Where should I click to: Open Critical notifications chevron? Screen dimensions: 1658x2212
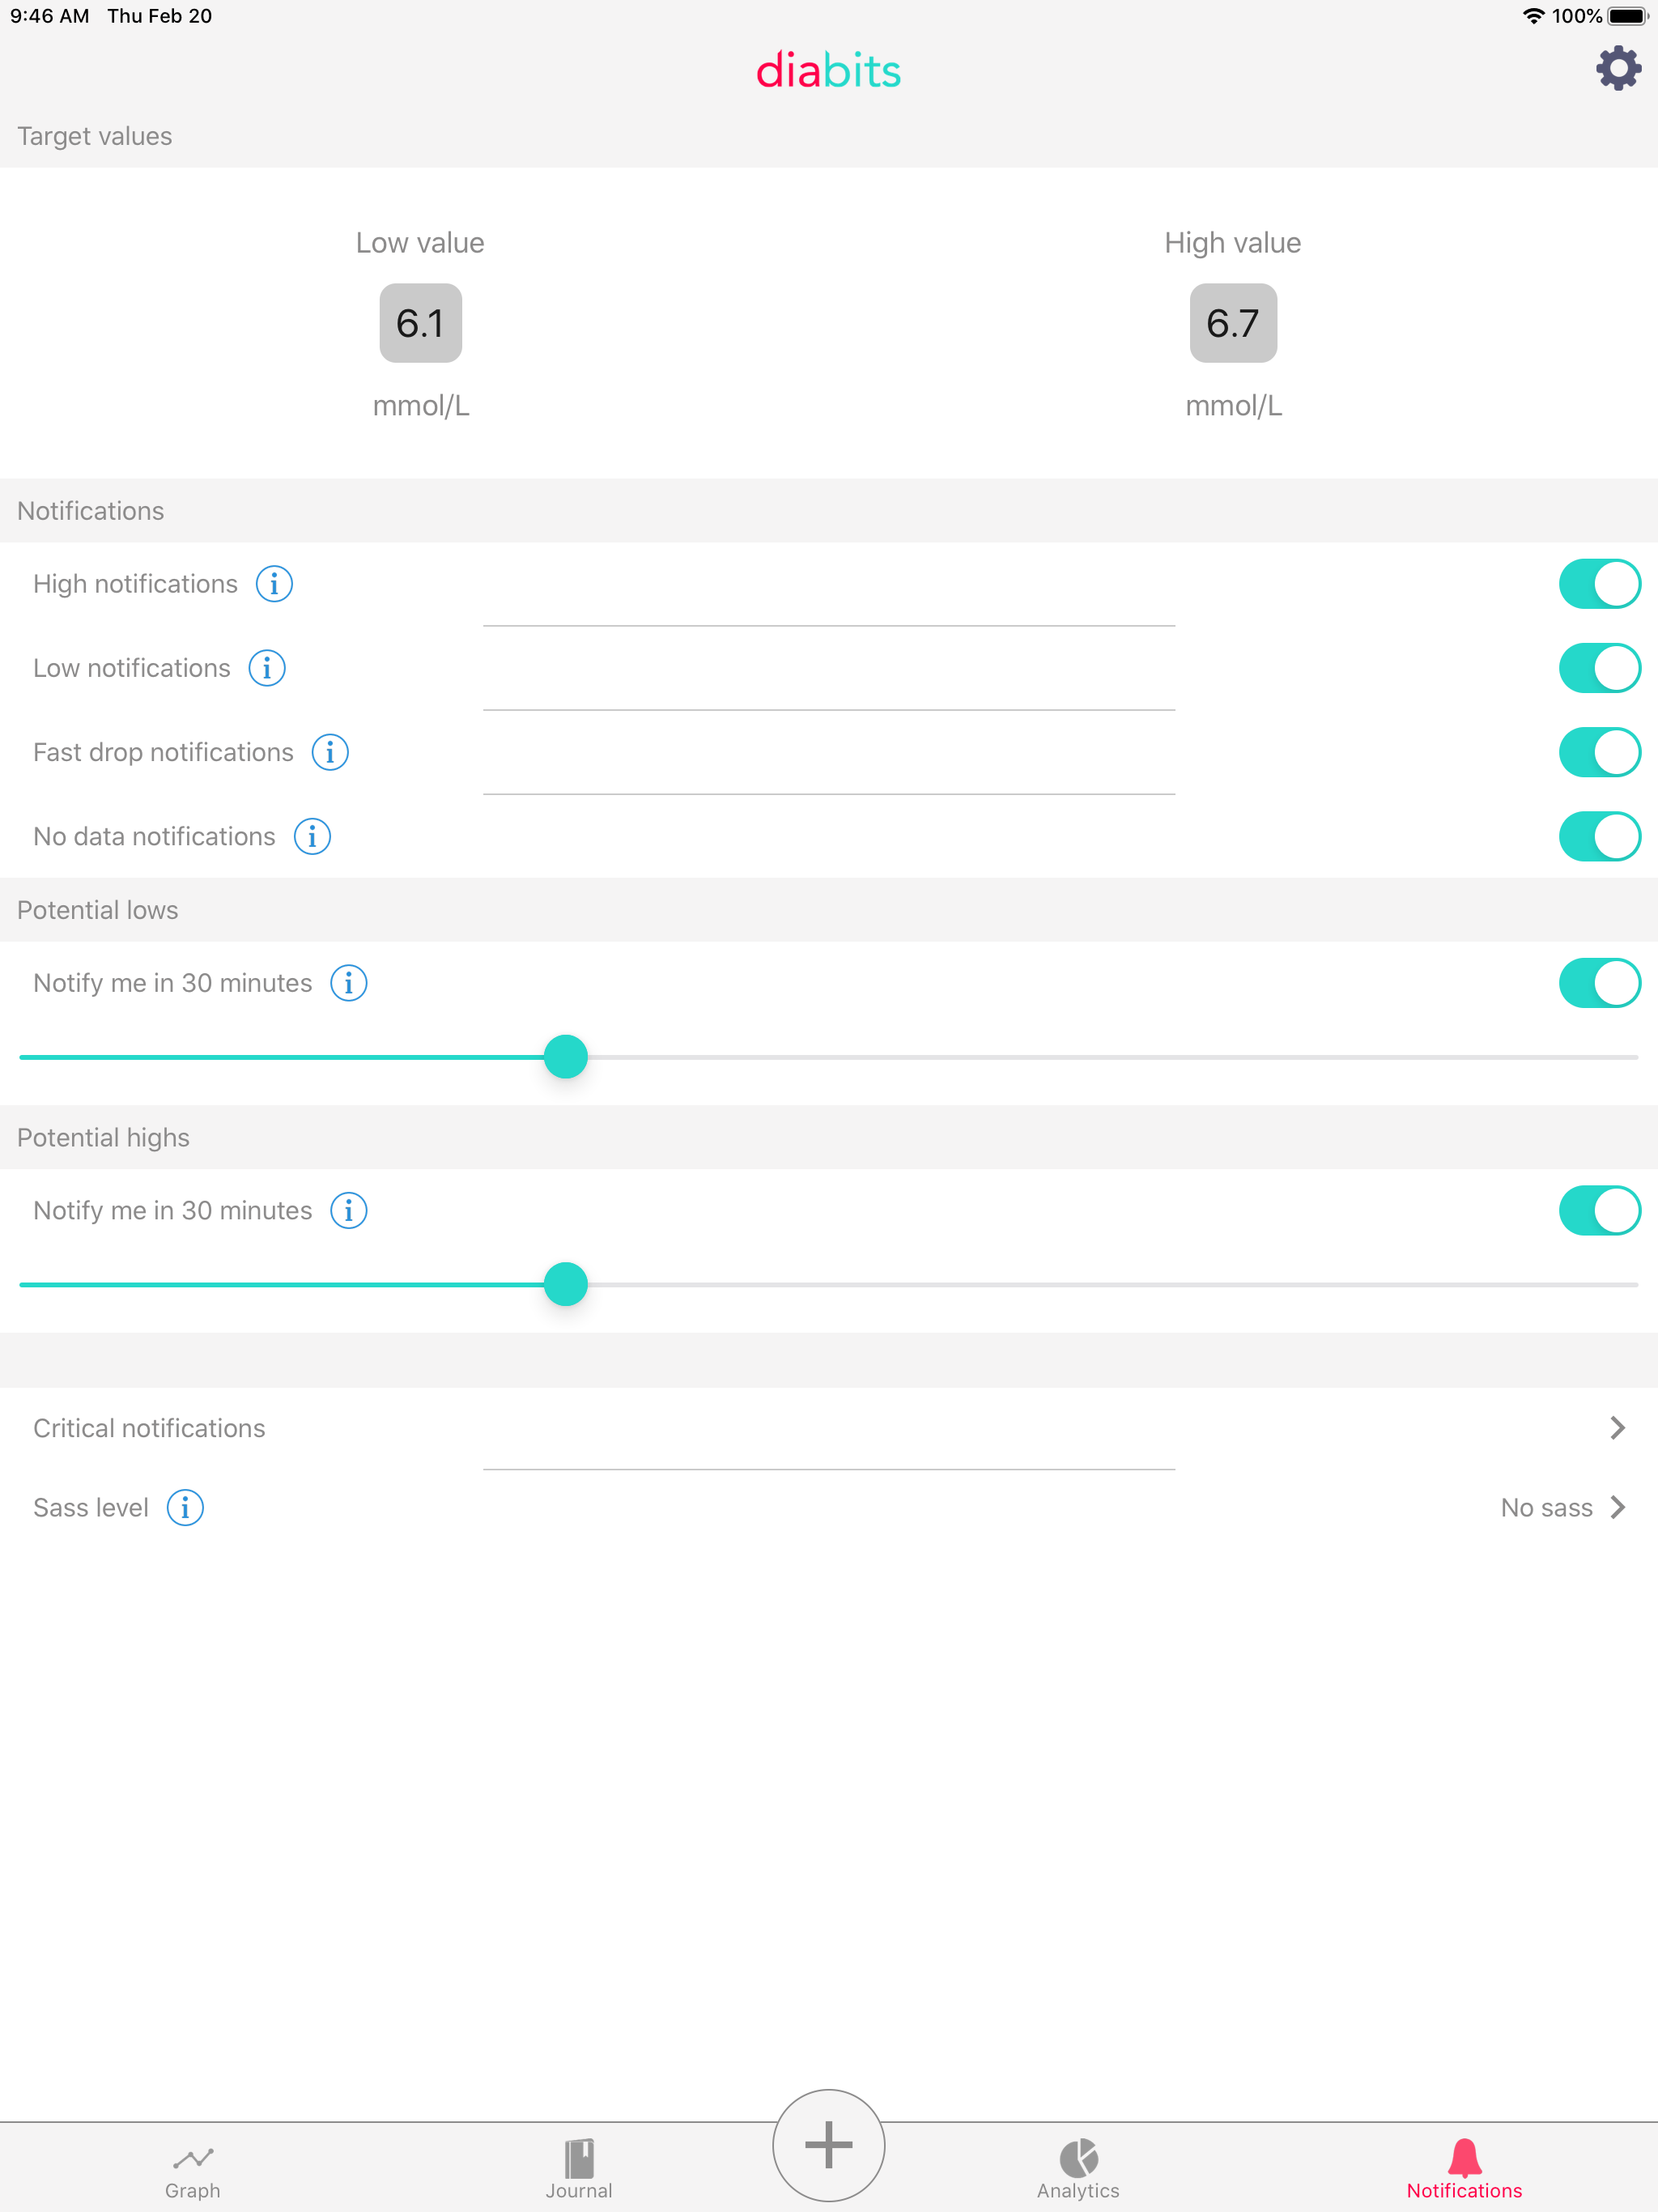click(x=1617, y=1428)
